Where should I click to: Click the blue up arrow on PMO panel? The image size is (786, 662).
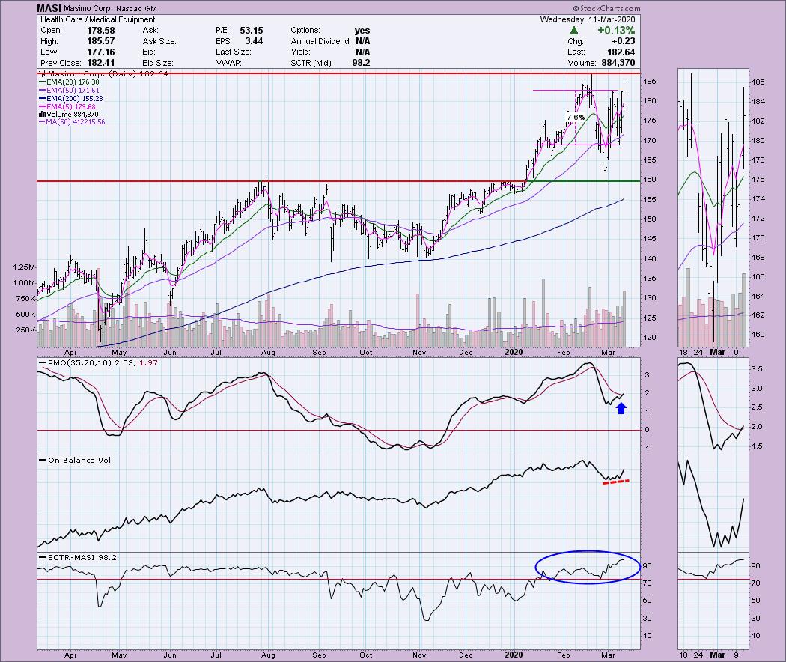click(621, 408)
